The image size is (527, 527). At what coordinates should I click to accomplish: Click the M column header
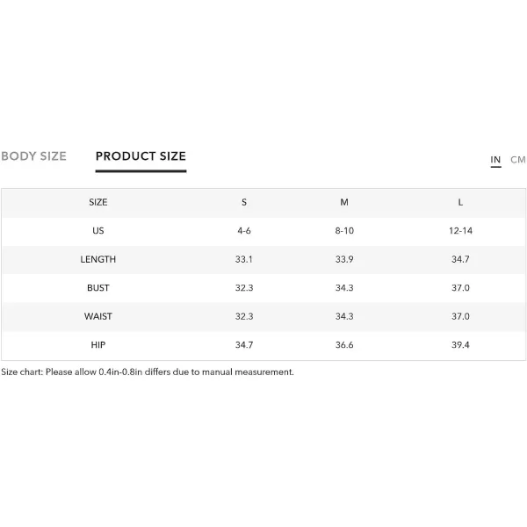[344, 202]
